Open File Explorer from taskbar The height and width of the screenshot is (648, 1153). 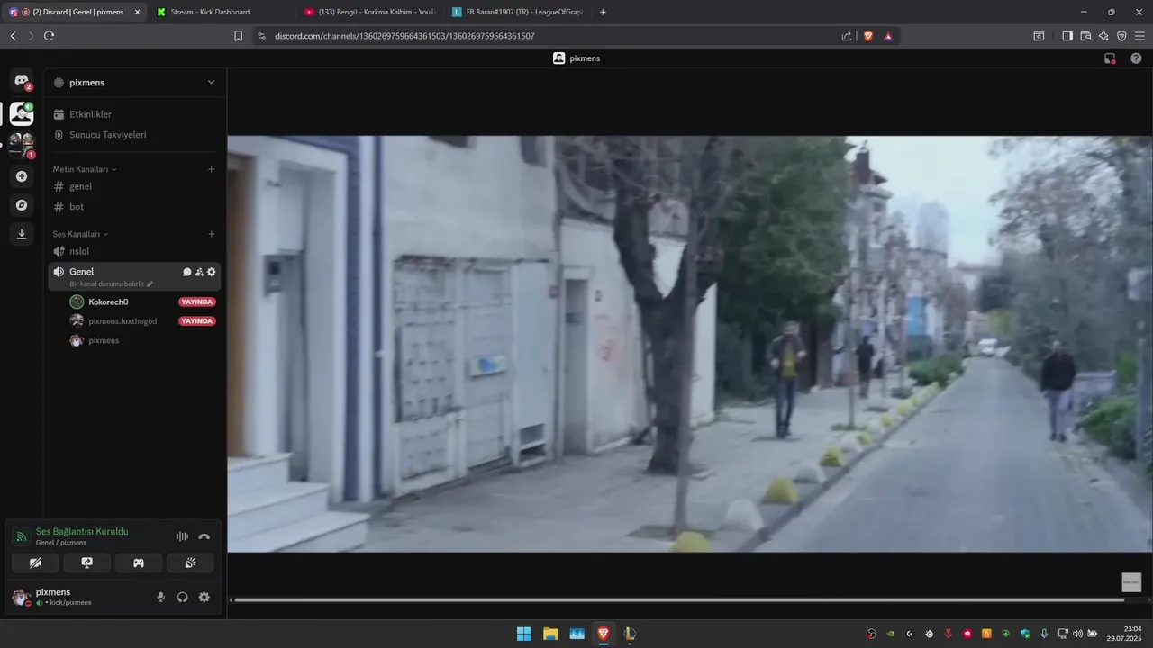pos(550,634)
